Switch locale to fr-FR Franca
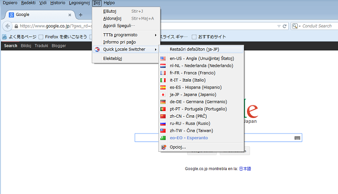The width and height of the screenshot is (338, 194). point(201,73)
